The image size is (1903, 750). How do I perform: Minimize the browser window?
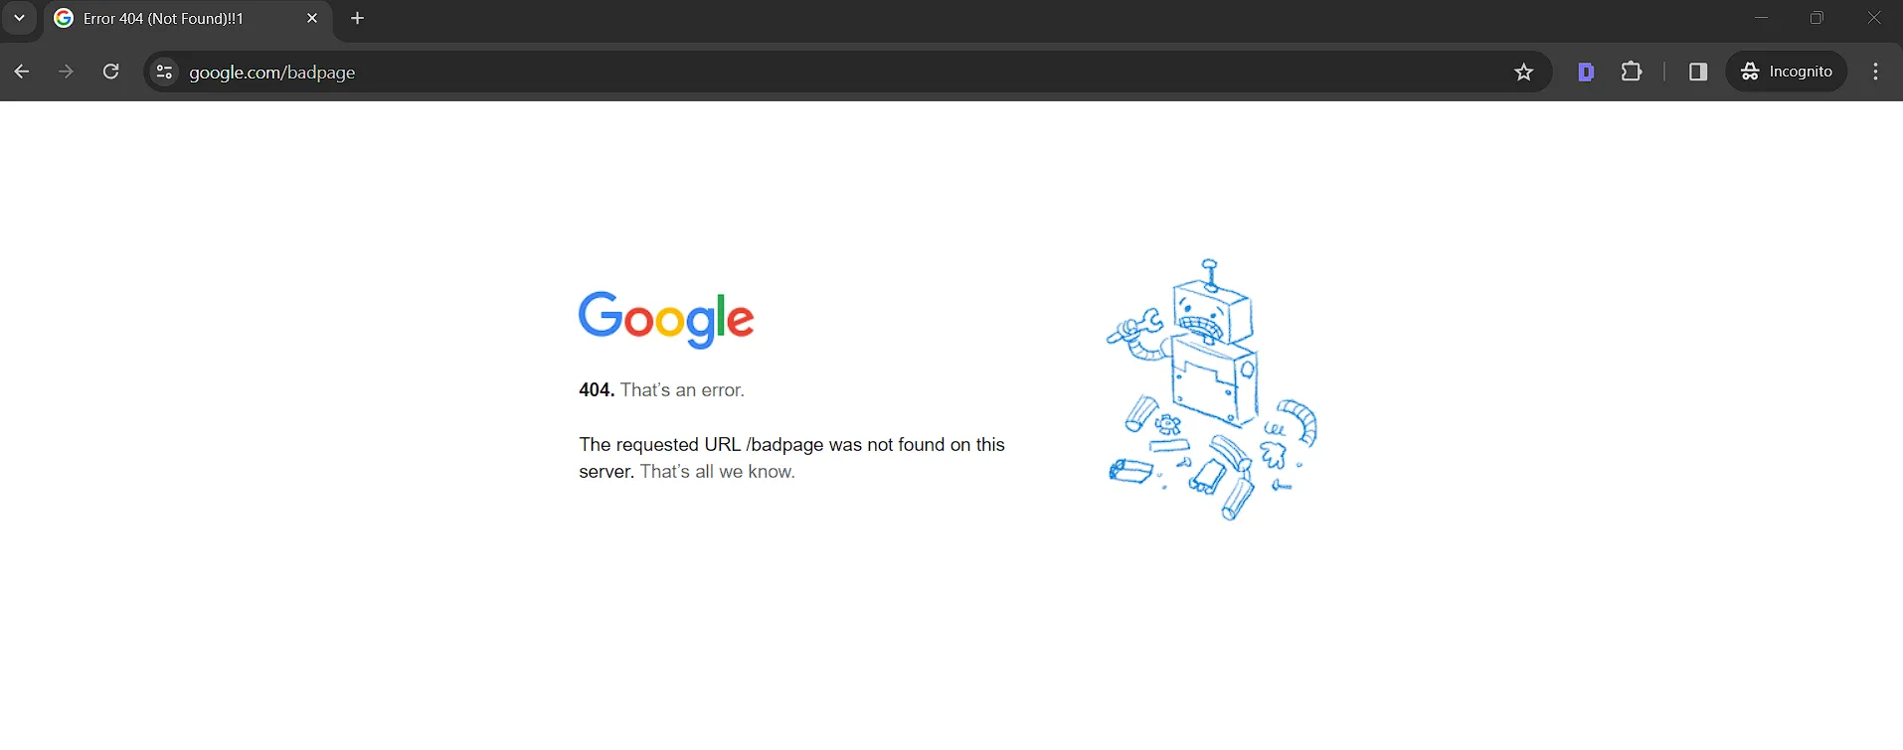(1761, 18)
